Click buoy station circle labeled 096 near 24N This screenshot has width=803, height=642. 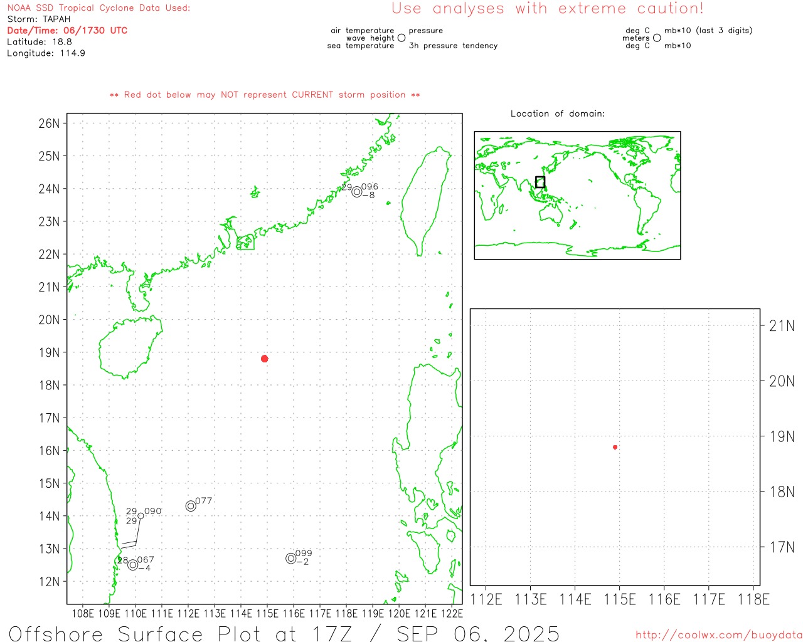pyautogui.click(x=357, y=192)
